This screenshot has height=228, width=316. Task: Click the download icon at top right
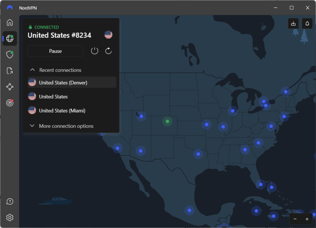pos(293,23)
